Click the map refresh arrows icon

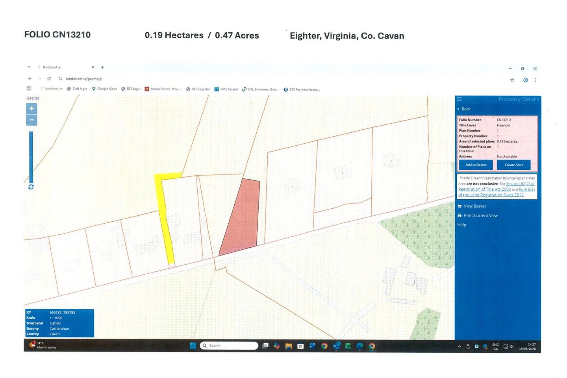pyautogui.click(x=31, y=187)
